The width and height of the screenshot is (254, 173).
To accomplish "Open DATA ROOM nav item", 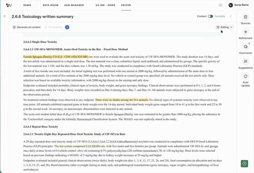I will [x=50, y=5].
